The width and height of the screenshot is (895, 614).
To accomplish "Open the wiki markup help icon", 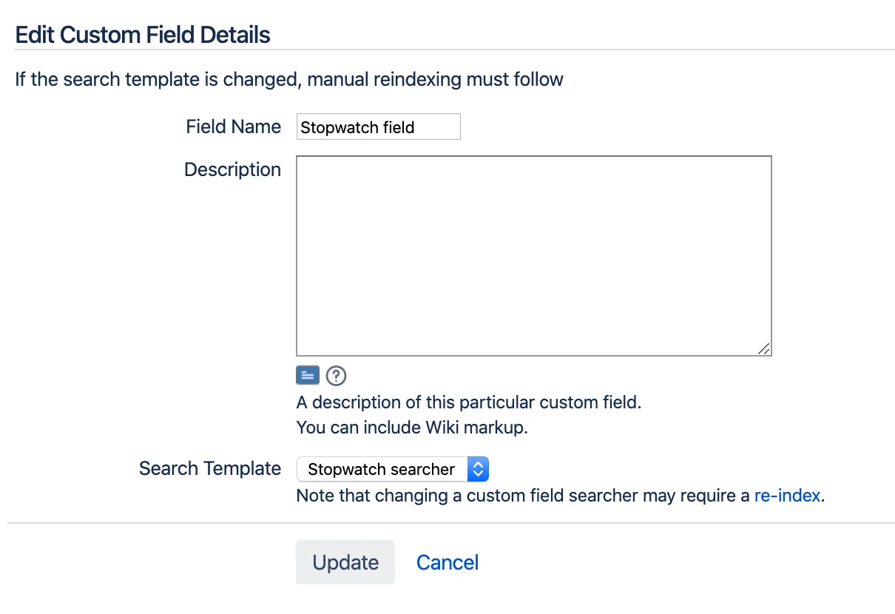I will 336,376.
